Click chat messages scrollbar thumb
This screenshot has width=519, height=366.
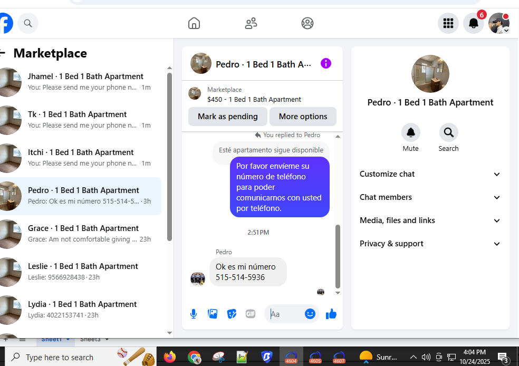pyautogui.click(x=338, y=256)
